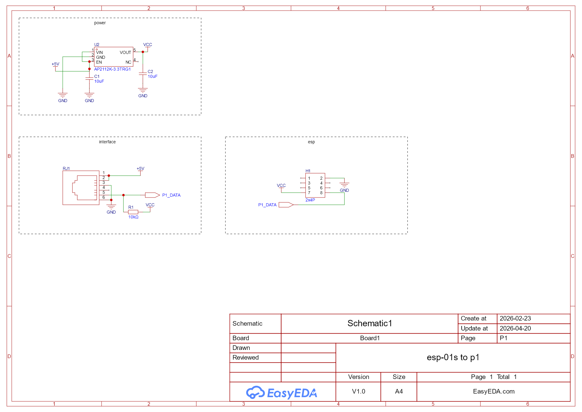This screenshot has height=412, width=582.
Task: Select the C1 designator label
Action: pyautogui.click(x=97, y=76)
